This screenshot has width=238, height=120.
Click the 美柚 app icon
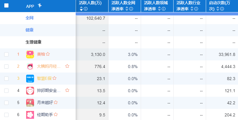tap(30, 54)
